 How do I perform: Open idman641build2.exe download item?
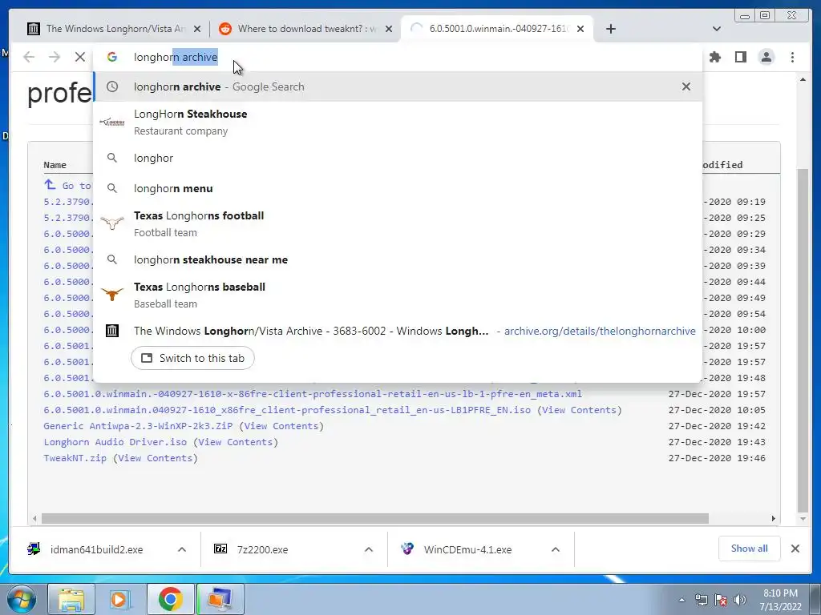pyautogui.click(x=97, y=549)
